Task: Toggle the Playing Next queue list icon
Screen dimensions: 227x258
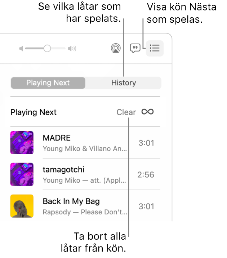Action: (155, 48)
